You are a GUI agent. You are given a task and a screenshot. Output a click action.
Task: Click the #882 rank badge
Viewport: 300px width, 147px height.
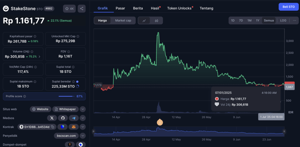click(x=49, y=8)
